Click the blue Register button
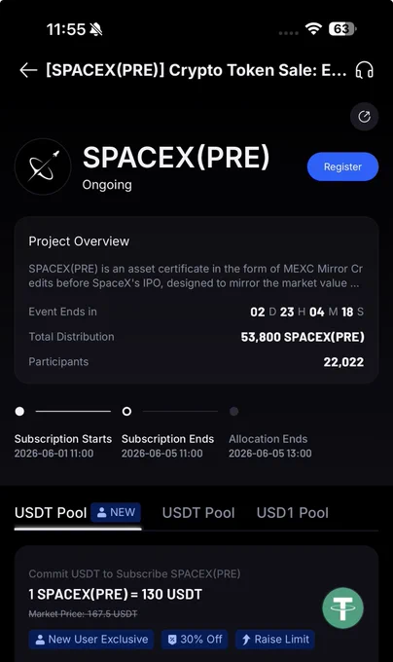Screen dimensions: 393x662 coord(342,166)
